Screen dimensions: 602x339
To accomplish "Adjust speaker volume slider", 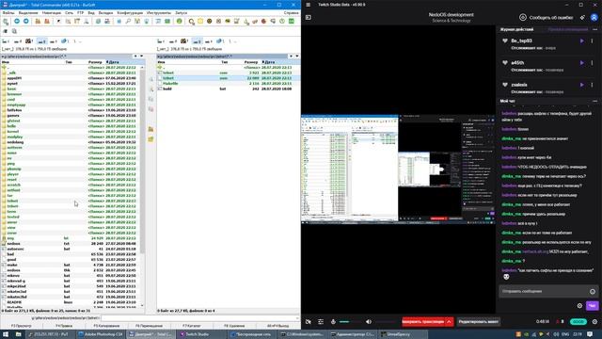I will (x=386, y=322).
